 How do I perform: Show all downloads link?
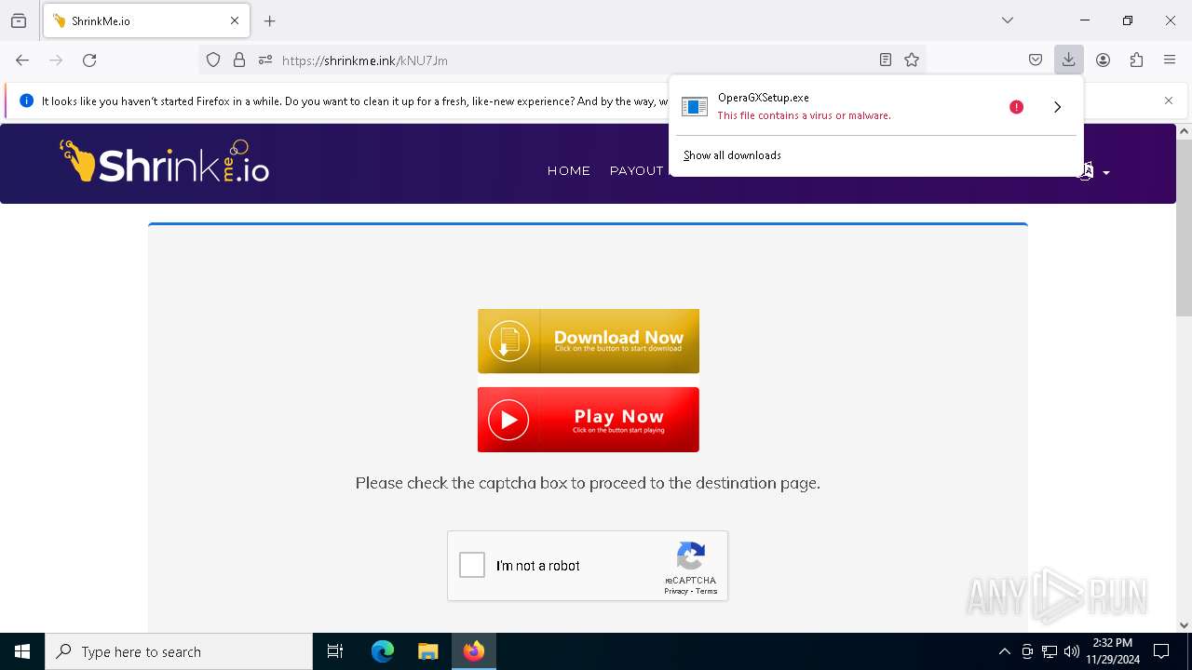tap(732, 155)
